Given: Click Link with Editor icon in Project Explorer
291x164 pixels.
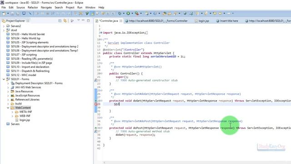Looking at the screenshot, I should pyautogui.click(x=65, y=20).
